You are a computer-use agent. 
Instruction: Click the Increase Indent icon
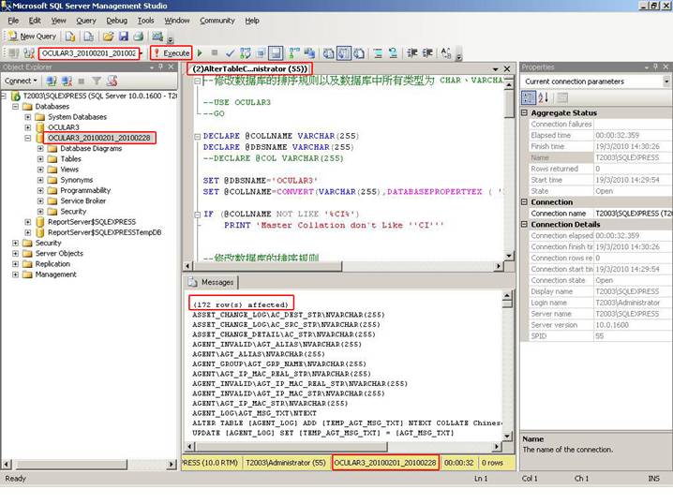pos(427,53)
